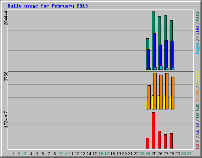The width and height of the screenshot is (202, 158).
Task: Click day 29 on the x-axis
Action: coord(178,154)
